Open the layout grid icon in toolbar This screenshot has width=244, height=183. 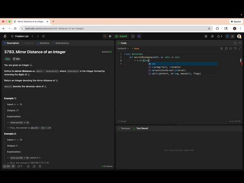(x=206, y=36)
